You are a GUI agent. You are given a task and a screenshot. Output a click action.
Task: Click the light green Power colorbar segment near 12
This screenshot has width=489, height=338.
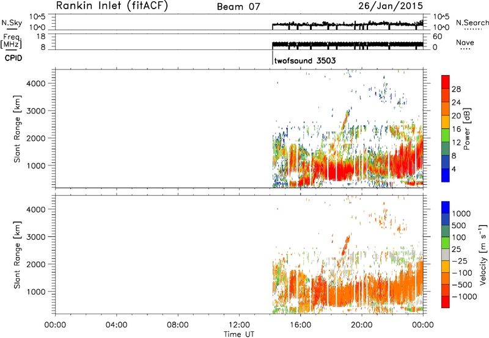pos(446,135)
